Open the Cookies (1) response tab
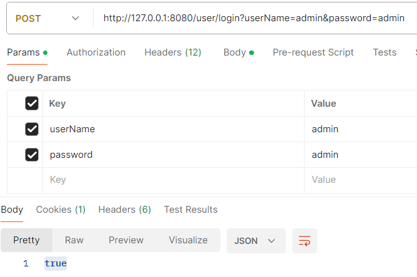417x277 pixels. click(x=61, y=210)
